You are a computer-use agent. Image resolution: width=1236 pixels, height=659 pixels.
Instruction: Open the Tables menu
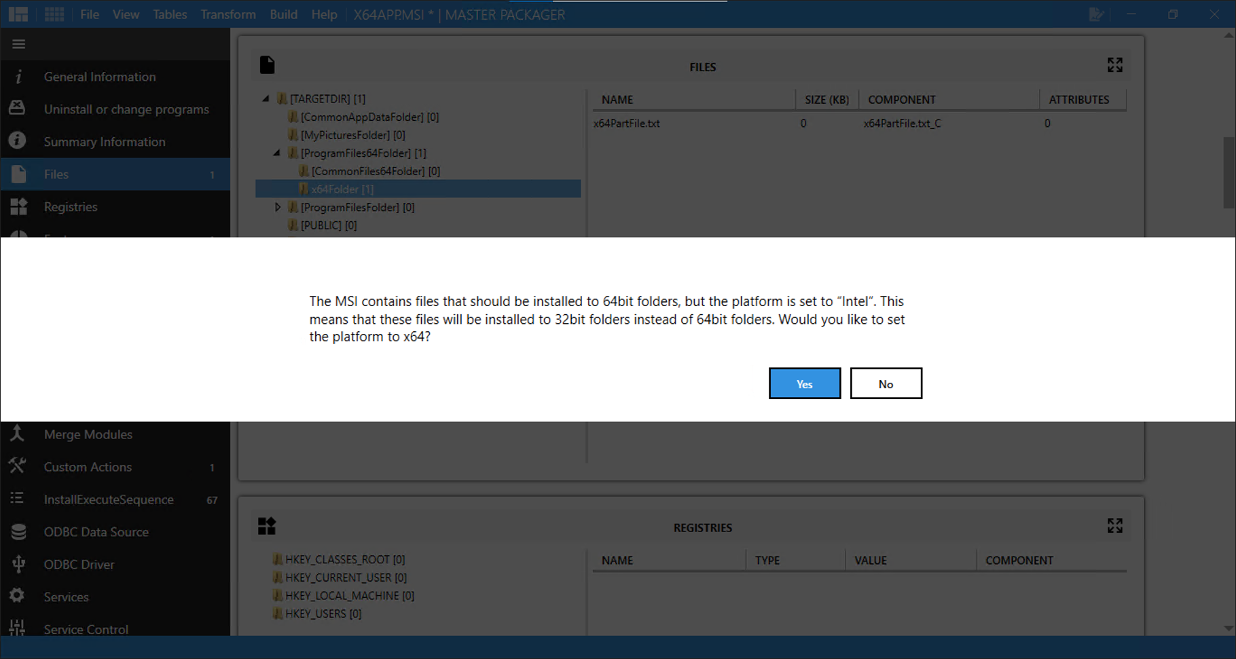click(x=170, y=14)
